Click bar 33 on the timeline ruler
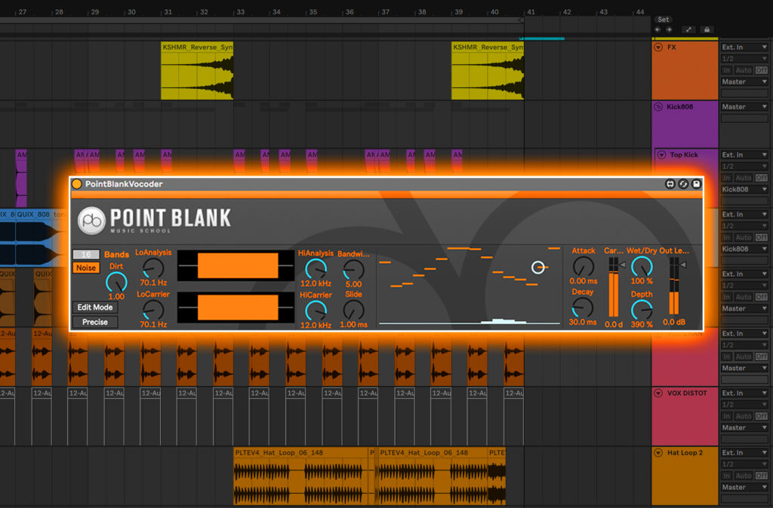Viewport: 773px width, 508px height. pos(240,12)
